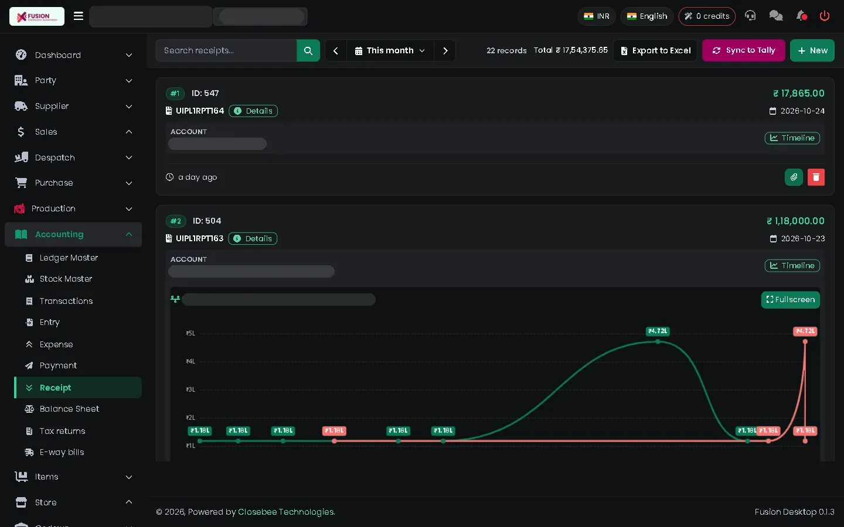The height and width of the screenshot is (527, 844).
Task: Open Closebee Technologies link
Action: tap(287, 512)
